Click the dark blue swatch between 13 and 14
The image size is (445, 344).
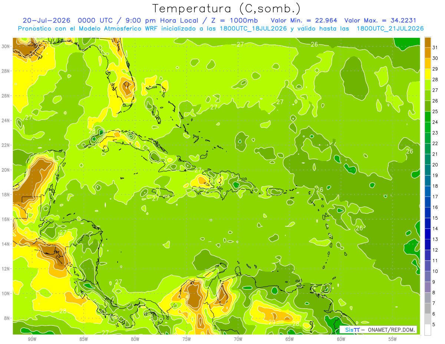click(x=428, y=234)
